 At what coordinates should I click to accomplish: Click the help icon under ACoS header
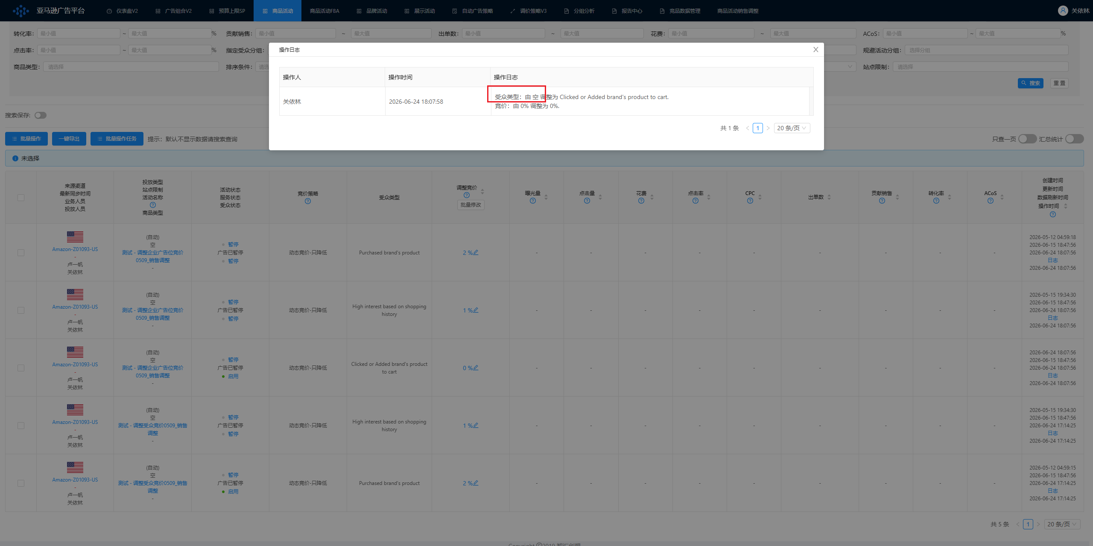pyautogui.click(x=990, y=201)
